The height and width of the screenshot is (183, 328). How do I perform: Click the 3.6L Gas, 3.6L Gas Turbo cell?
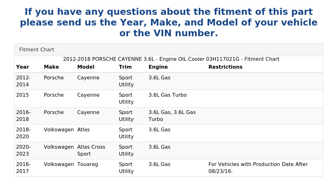pyautogui.click(x=172, y=116)
